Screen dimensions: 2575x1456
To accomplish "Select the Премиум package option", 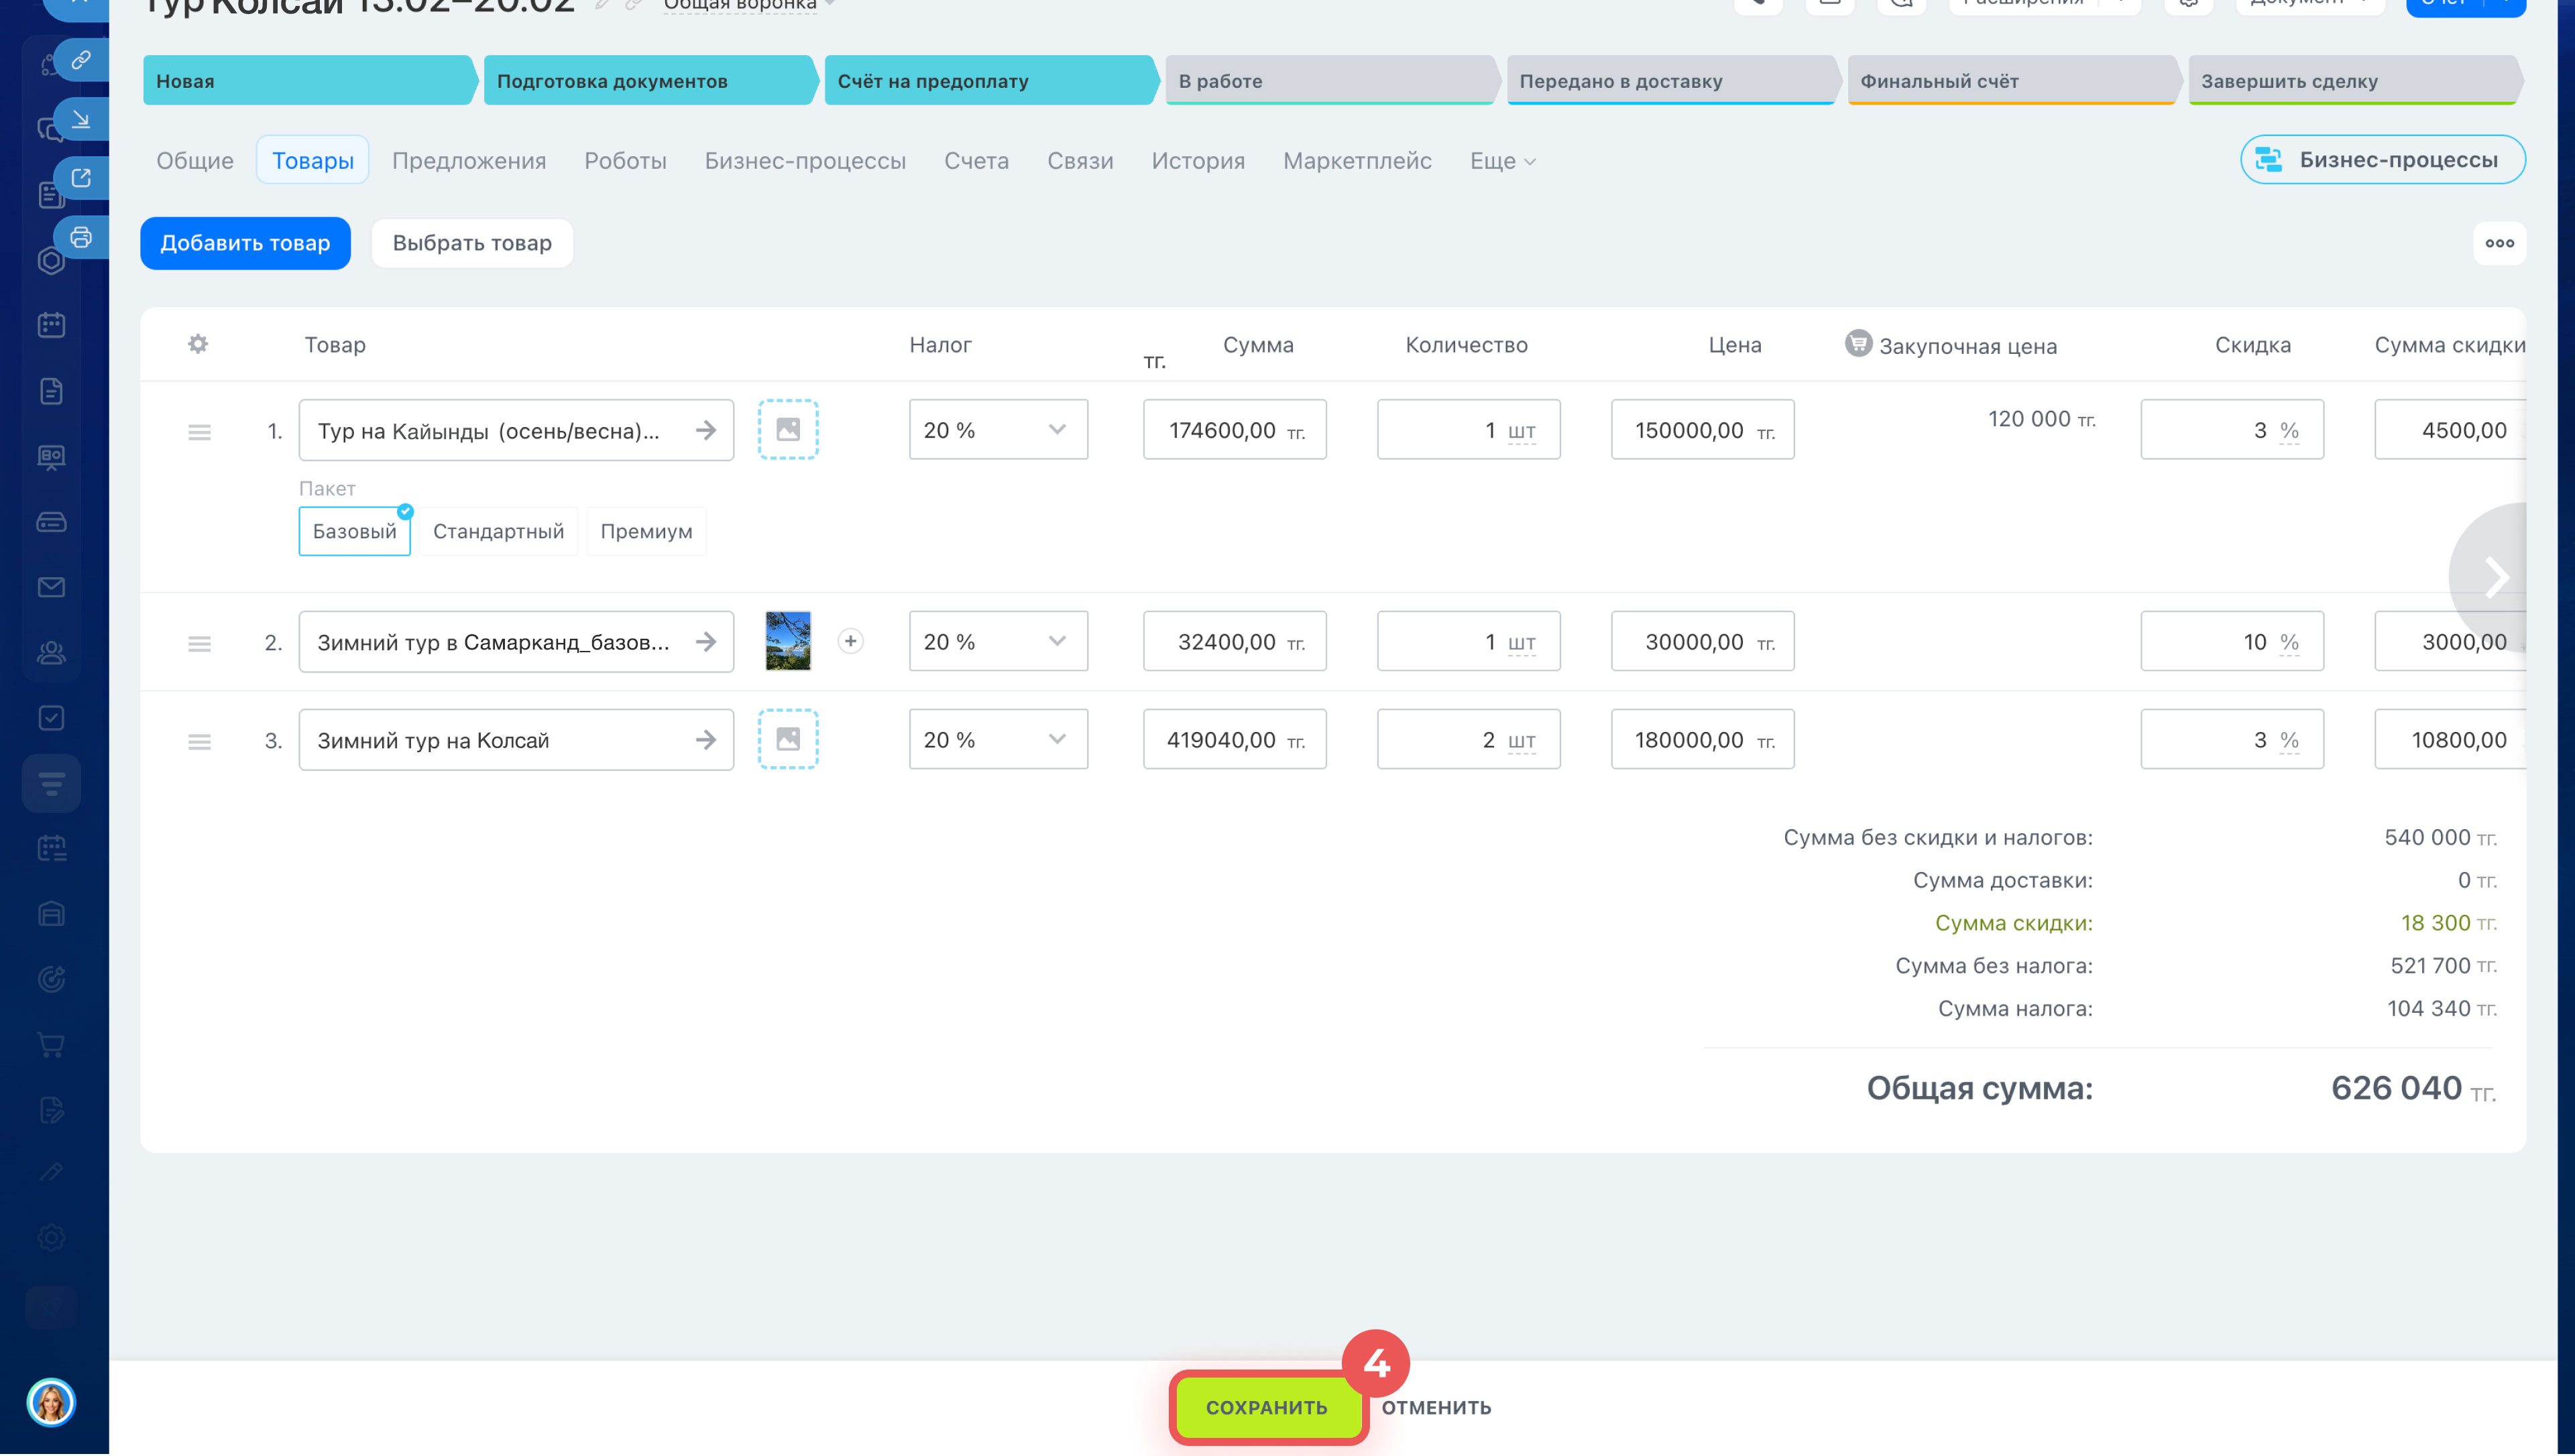I will (646, 531).
